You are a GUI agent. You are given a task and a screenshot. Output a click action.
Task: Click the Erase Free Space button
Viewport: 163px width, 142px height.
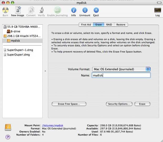coord(69,104)
